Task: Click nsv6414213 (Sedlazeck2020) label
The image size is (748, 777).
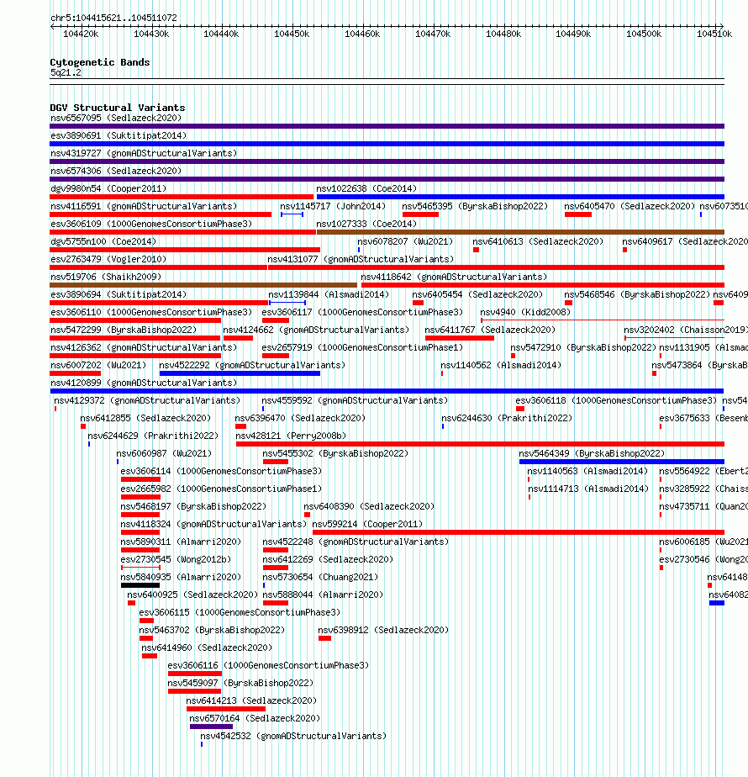Action: (251, 700)
